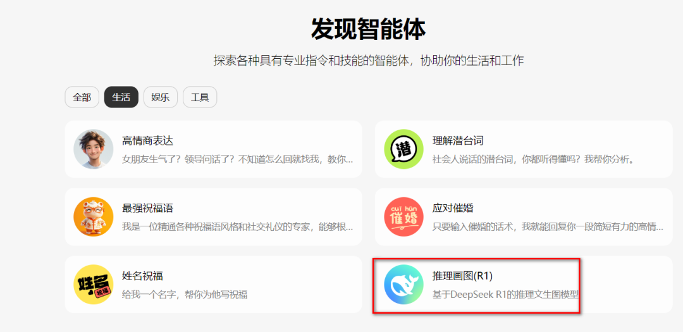Click the 高情商表达 boy avatar icon
Viewport: 683px width, 332px height.
(93, 149)
